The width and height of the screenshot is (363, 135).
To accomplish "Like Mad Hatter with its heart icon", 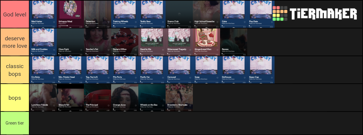I will 54,22.
